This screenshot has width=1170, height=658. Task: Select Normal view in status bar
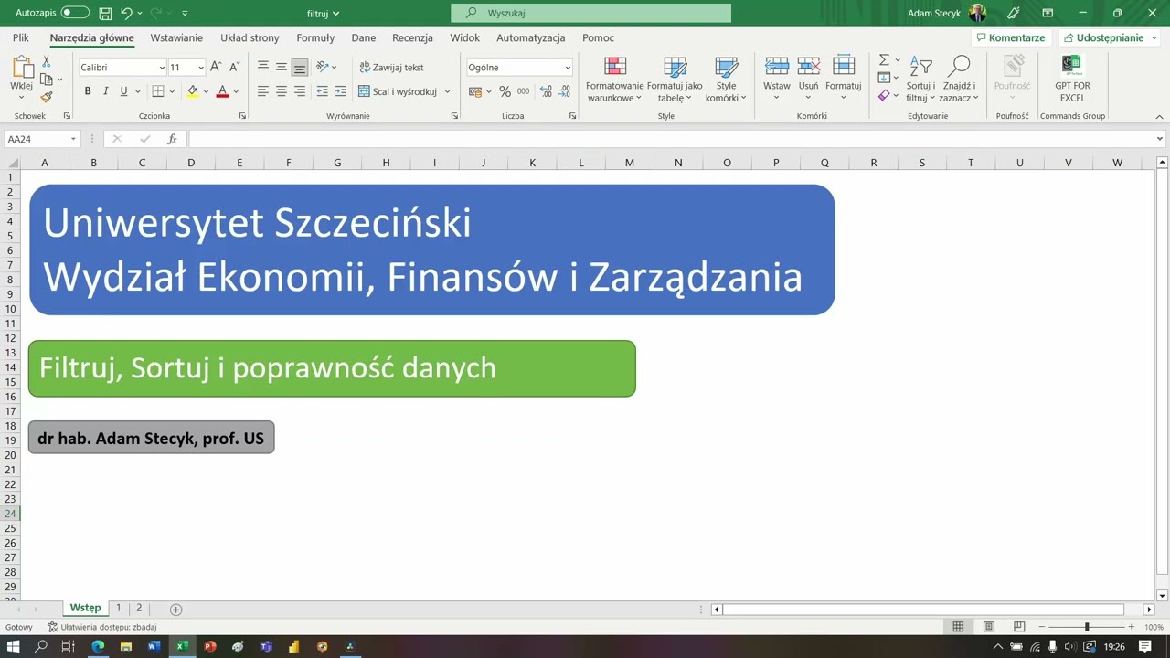(x=958, y=627)
